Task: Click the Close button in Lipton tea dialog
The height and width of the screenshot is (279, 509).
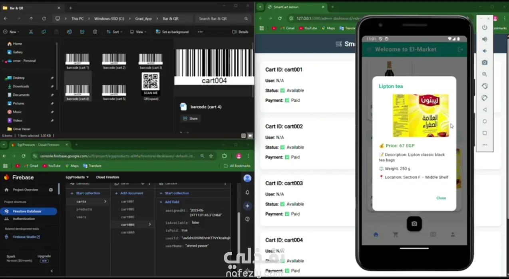Action: (x=441, y=198)
